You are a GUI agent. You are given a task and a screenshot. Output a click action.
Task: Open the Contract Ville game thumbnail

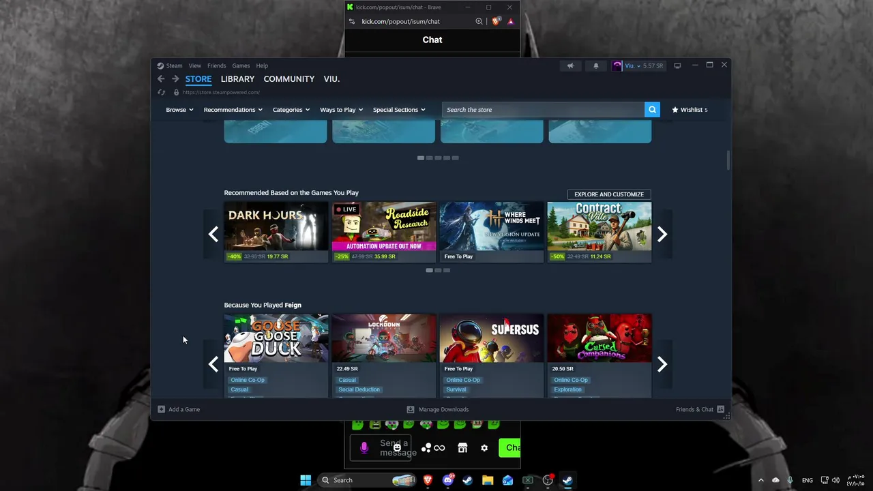point(600,226)
